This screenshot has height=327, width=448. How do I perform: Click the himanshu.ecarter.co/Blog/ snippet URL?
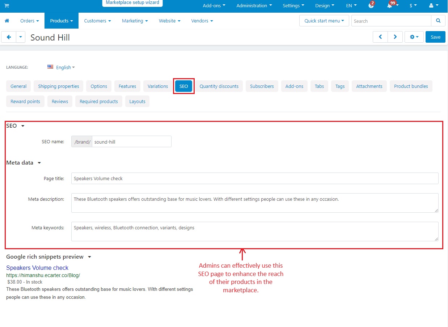pos(43,275)
